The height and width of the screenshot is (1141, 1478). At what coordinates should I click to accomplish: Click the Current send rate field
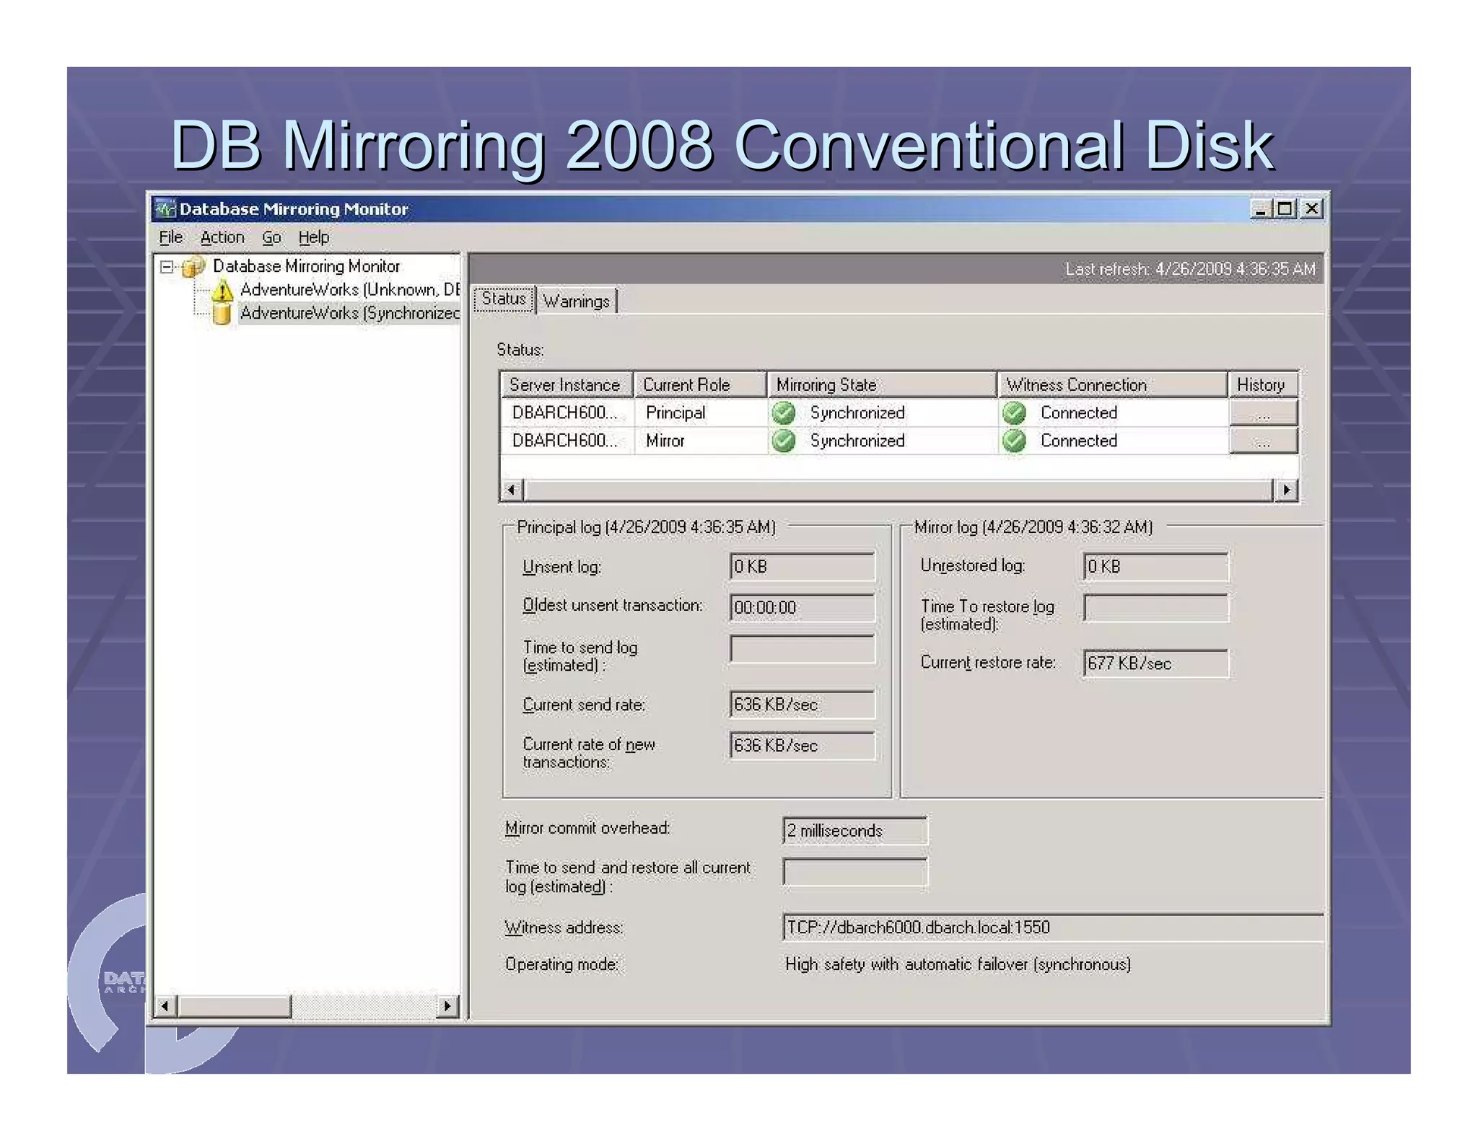point(803,705)
